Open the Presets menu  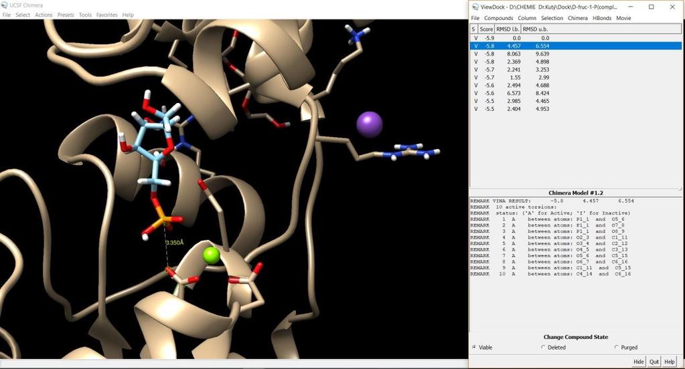click(66, 15)
